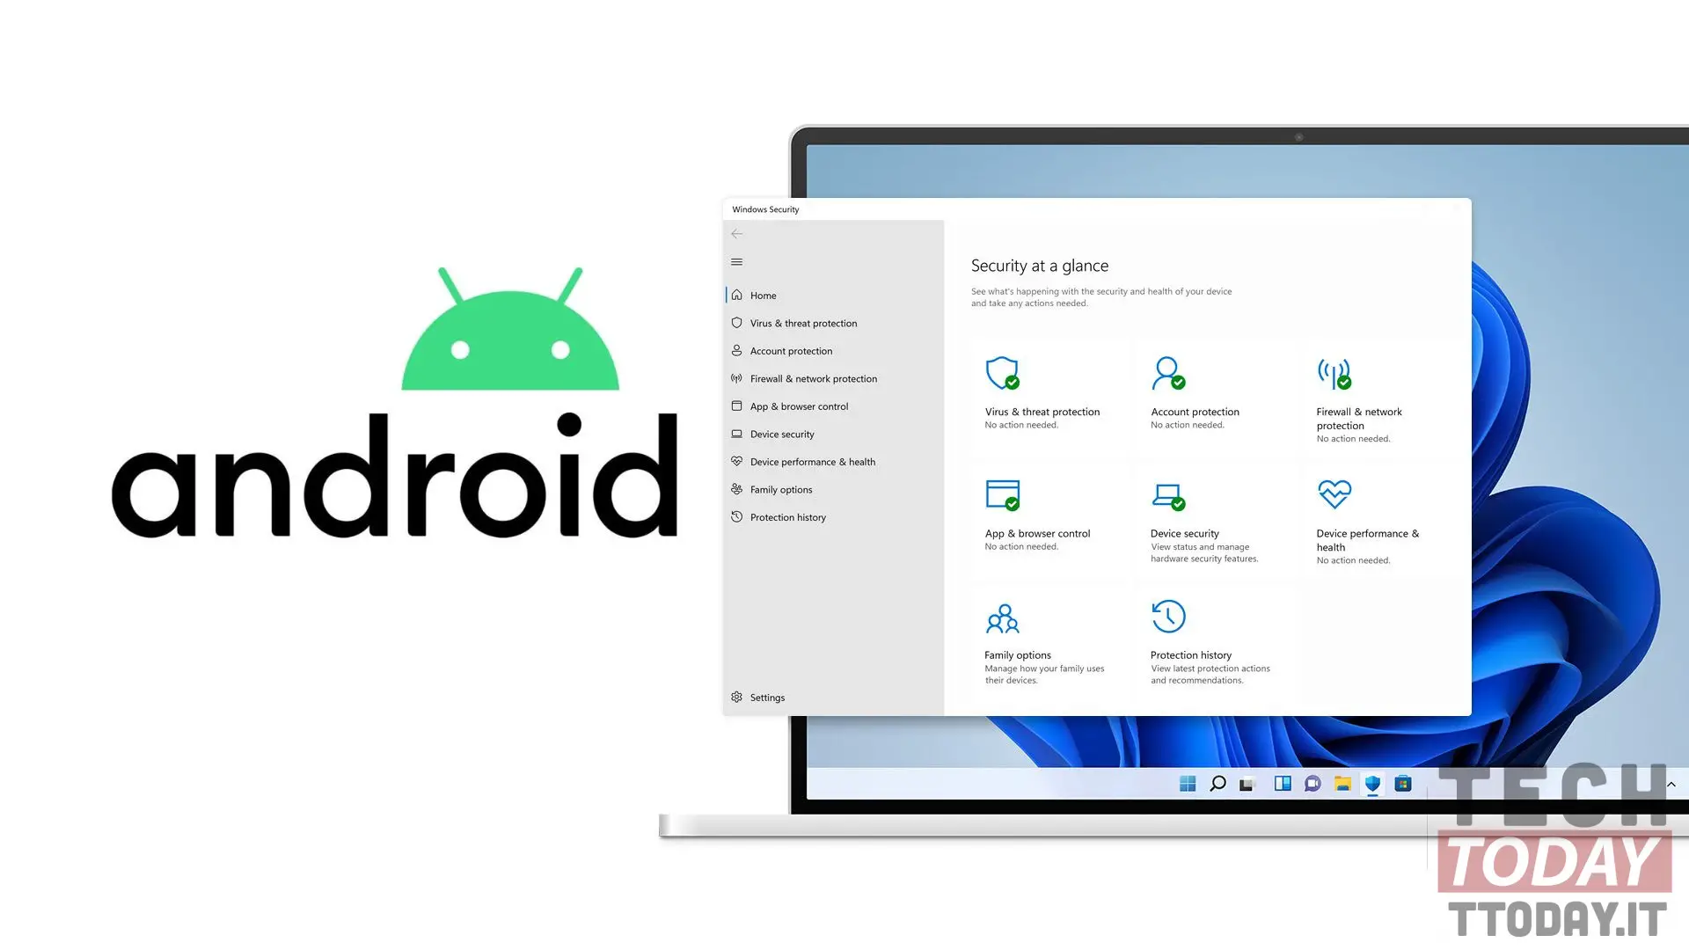
Task: Toggle Windows Security sidebar menu
Action: click(x=736, y=262)
